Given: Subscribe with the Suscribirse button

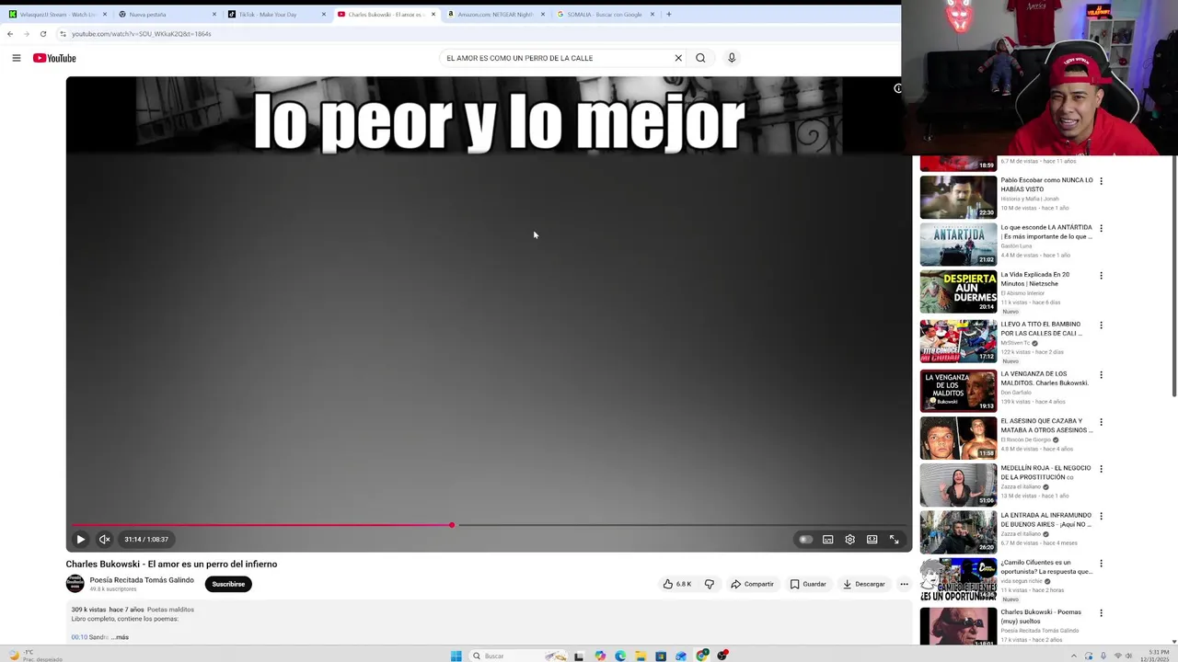Looking at the screenshot, I should point(228,584).
